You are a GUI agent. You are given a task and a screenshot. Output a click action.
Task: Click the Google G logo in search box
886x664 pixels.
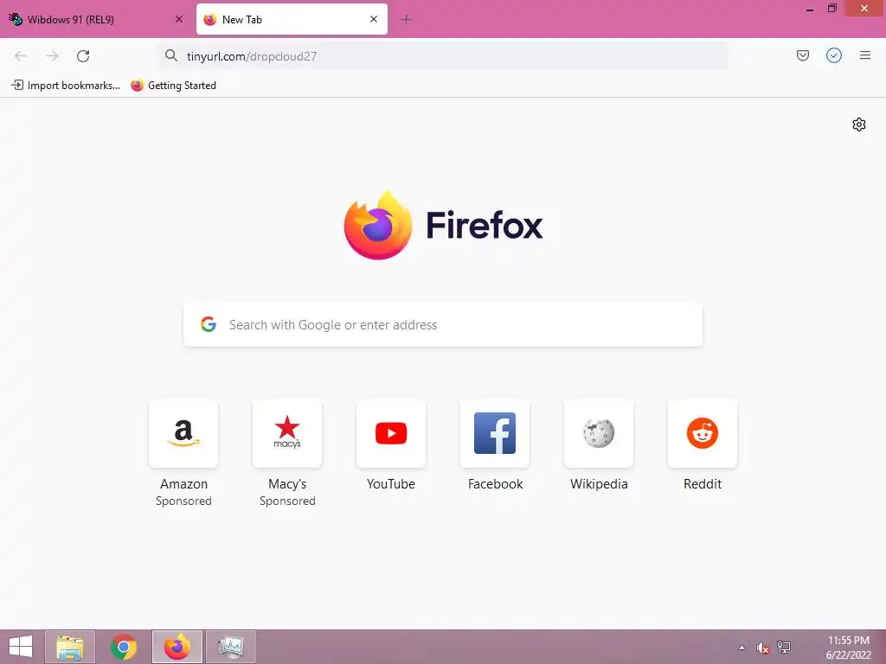(x=209, y=324)
